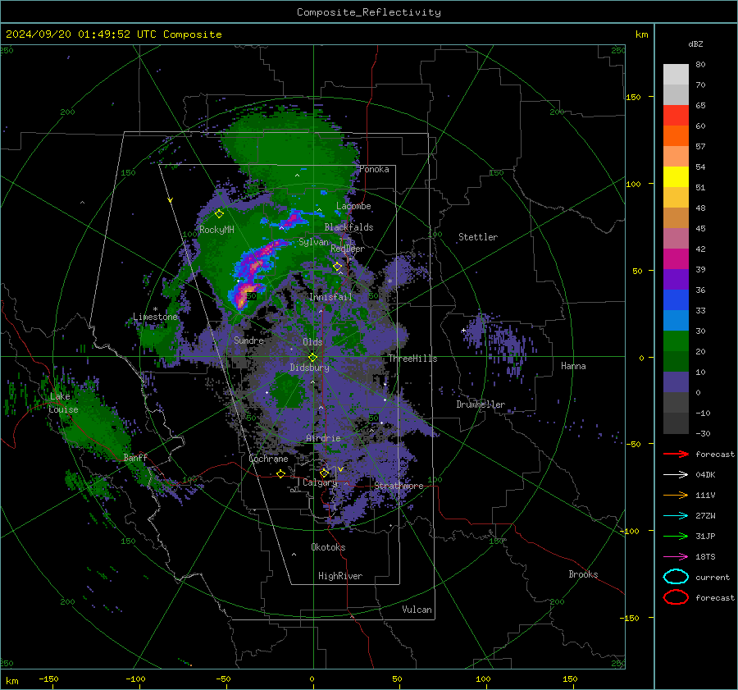Image resolution: width=738 pixels, height=690 pixels.
Task: Click the yellow diamond marker below Cochrane
Action: (x=281, y=473)
